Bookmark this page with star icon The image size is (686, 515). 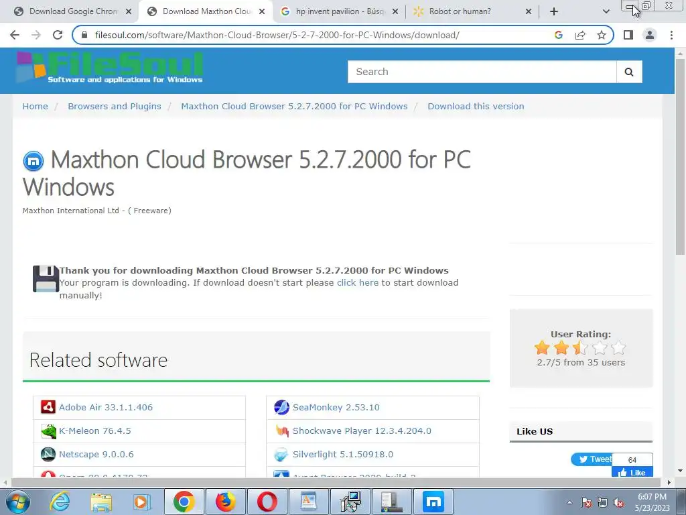[602, 35]
